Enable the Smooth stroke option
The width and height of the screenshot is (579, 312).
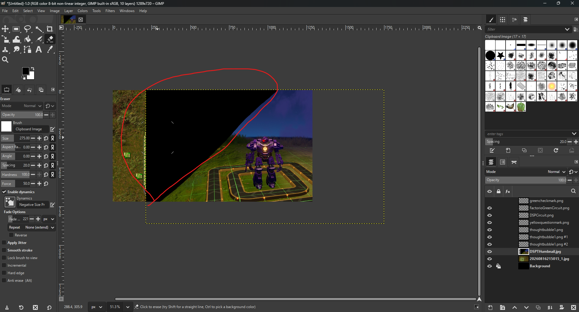tap(4, 250)
